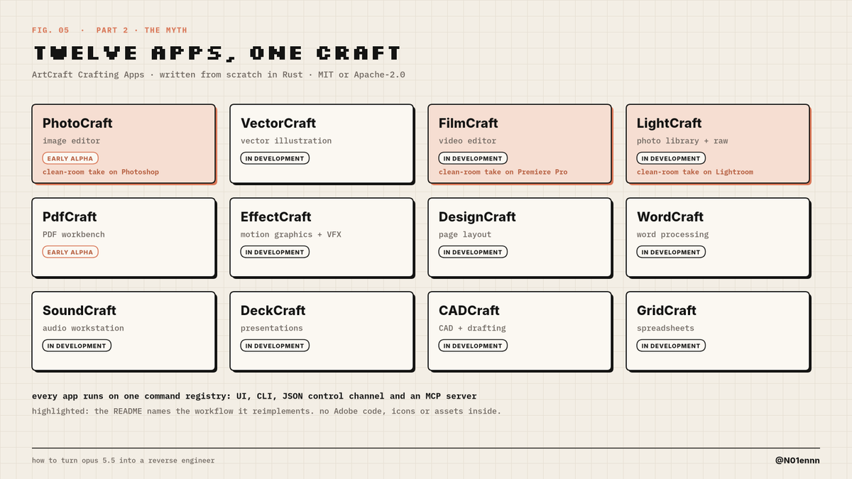Click the 'presentations' description

click(272, 329)
